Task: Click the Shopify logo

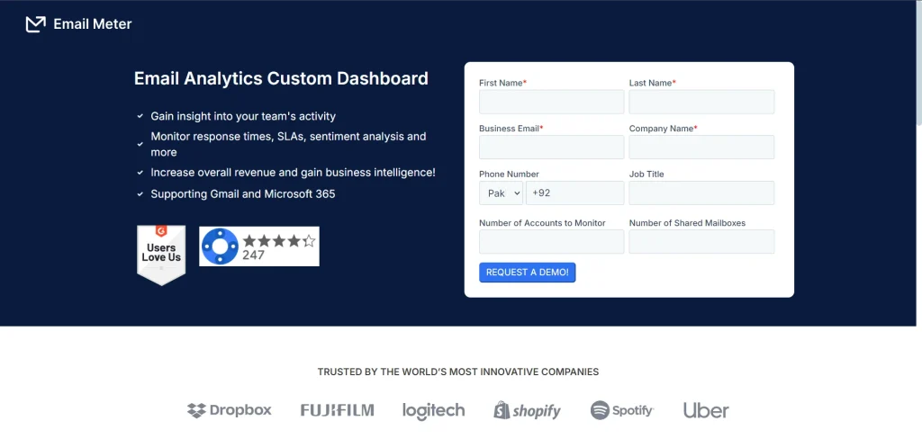Action: coord(528,410)
